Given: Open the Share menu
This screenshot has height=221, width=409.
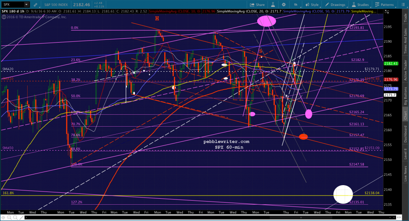Looking at the screenshot, I should click(257, 5).
